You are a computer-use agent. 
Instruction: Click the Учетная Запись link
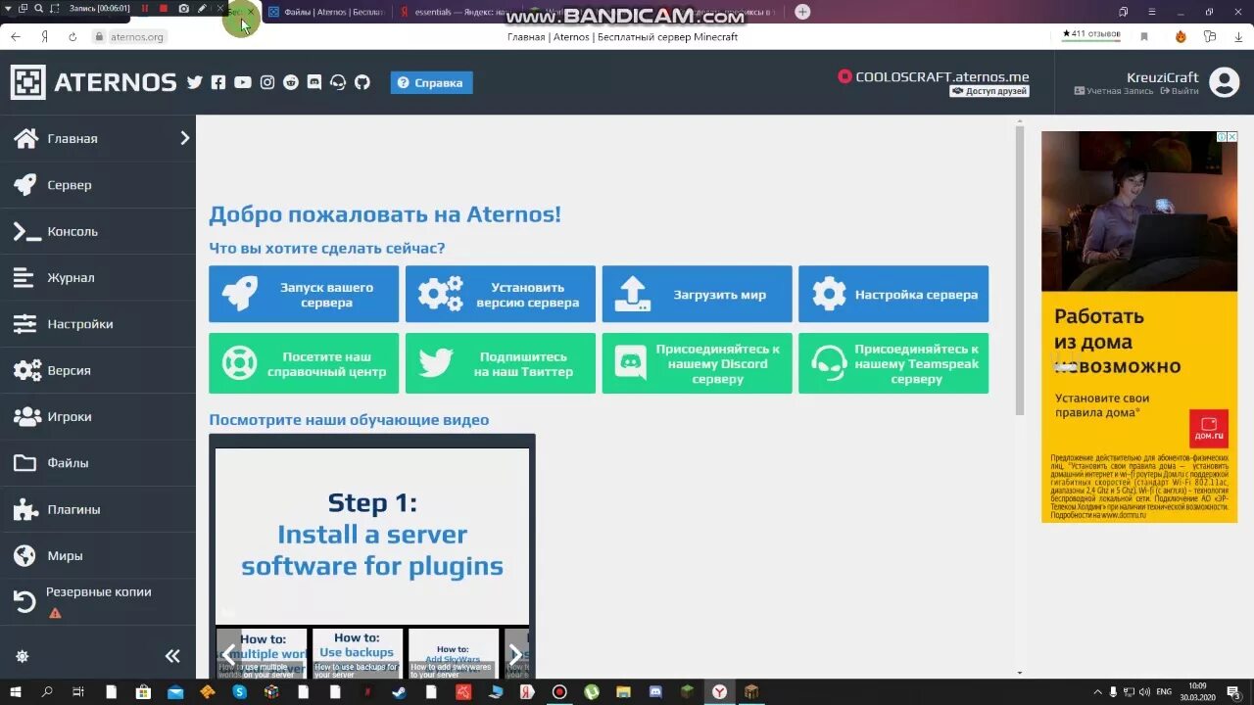click(x=1115, y=91)
